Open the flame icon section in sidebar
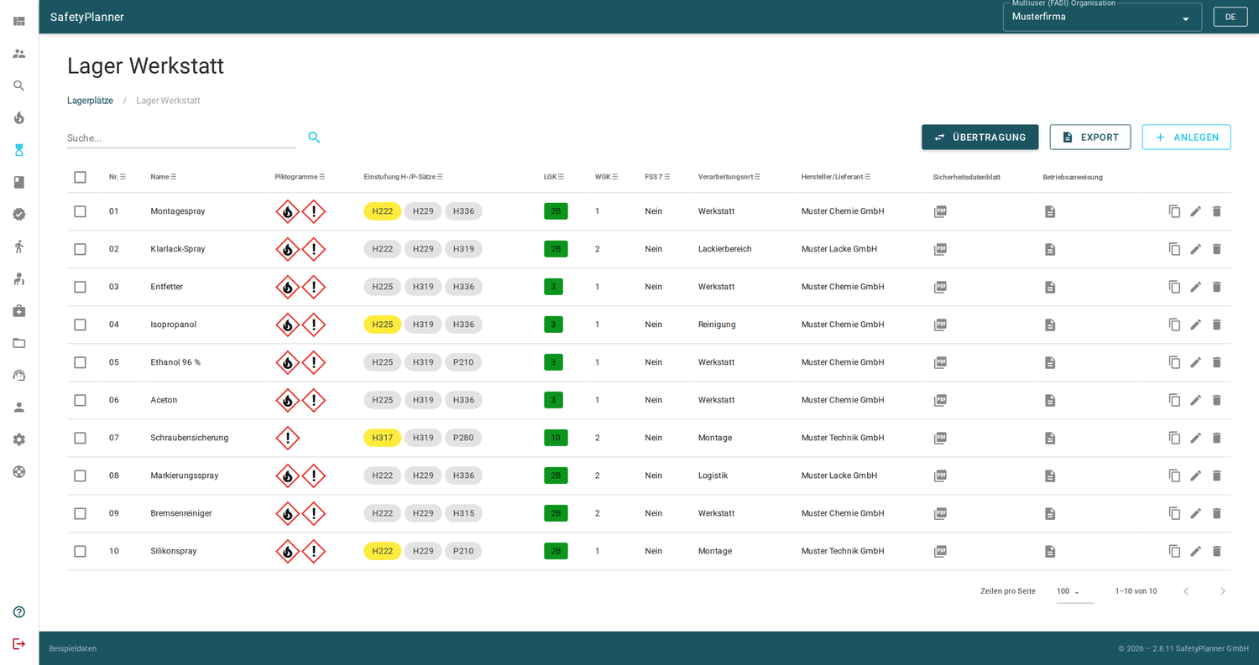Screen dimensions: 1259x665 pos(19,117)
